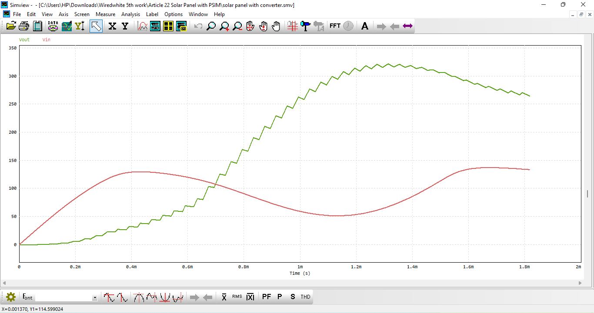The width and height of the screenshot is (594, 313).
Task: Click the zoom in magnifier icon
Action: coord(224,26)
